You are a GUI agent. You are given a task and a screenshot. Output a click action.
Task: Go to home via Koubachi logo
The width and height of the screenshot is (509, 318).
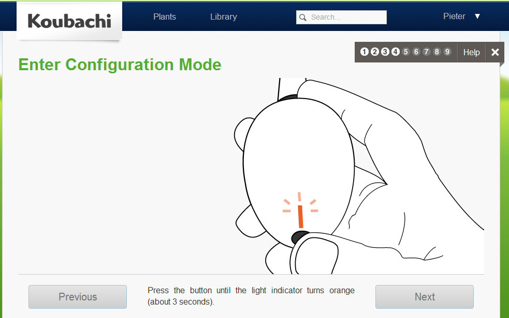click(69, 21)
